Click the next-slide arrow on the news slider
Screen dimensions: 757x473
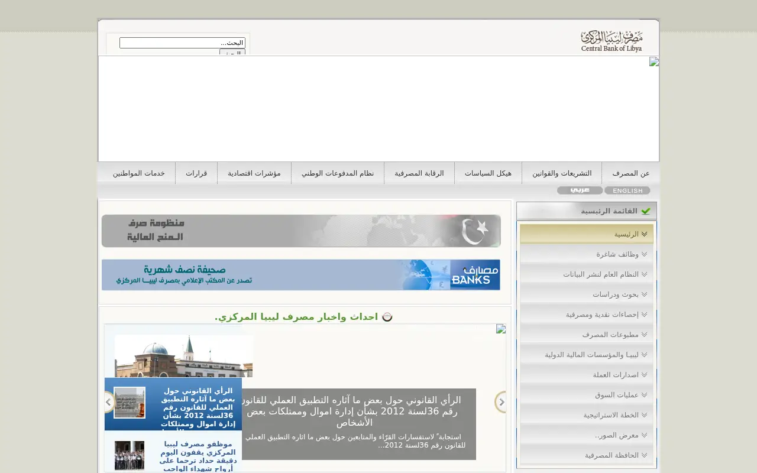[x=500, y=402]
